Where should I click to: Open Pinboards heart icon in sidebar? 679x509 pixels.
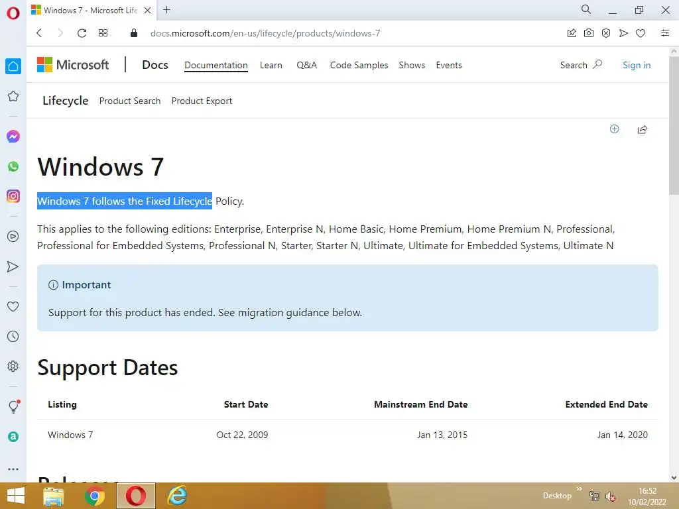(x=13, y=306)
